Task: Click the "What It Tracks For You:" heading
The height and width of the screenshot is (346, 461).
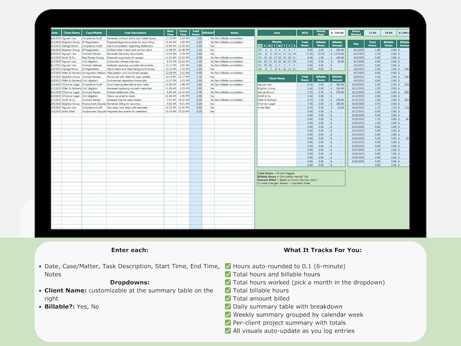Action: [322, 250]
